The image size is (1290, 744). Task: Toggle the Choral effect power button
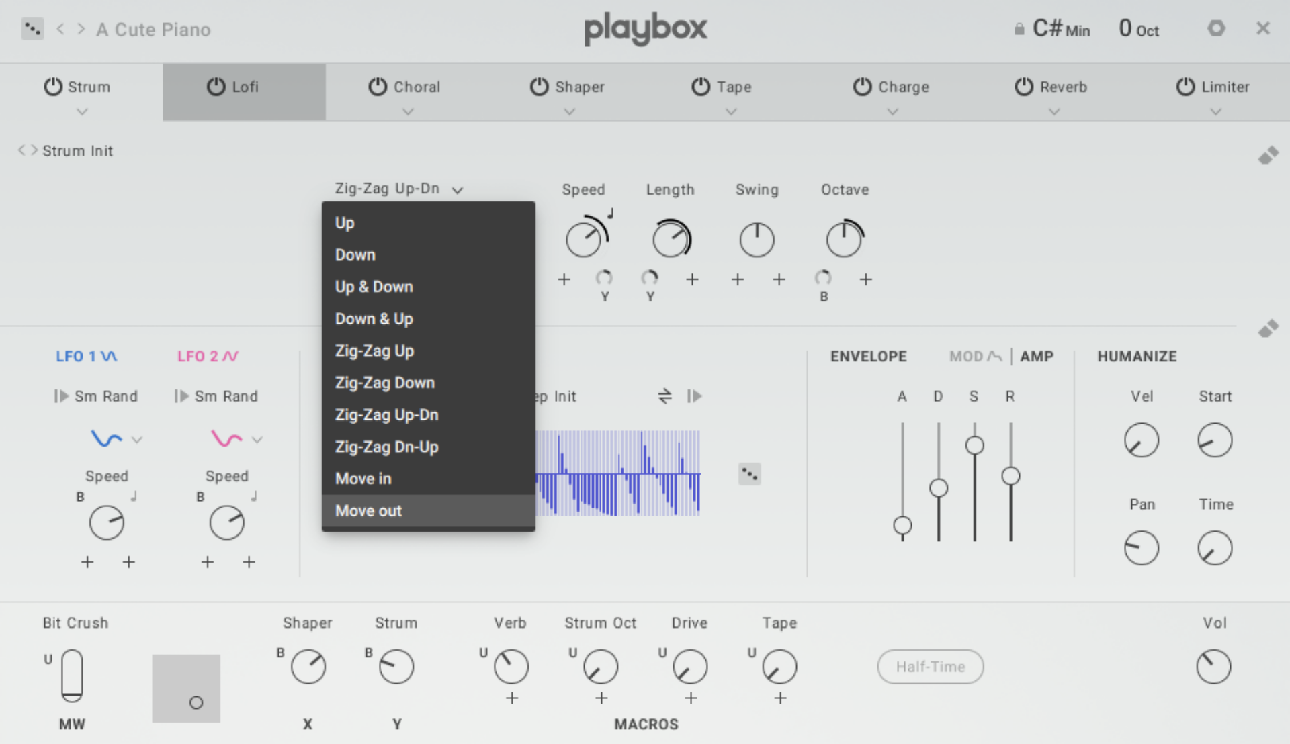[x=376, y=87]
